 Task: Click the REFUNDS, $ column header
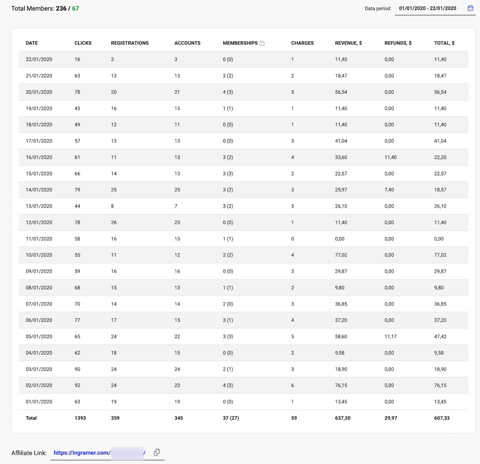point(398,43)
